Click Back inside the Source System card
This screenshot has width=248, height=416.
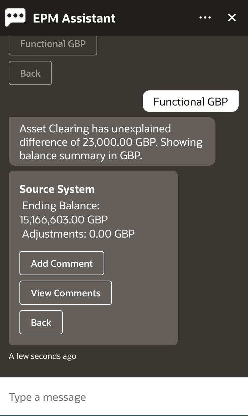[41, 322]
